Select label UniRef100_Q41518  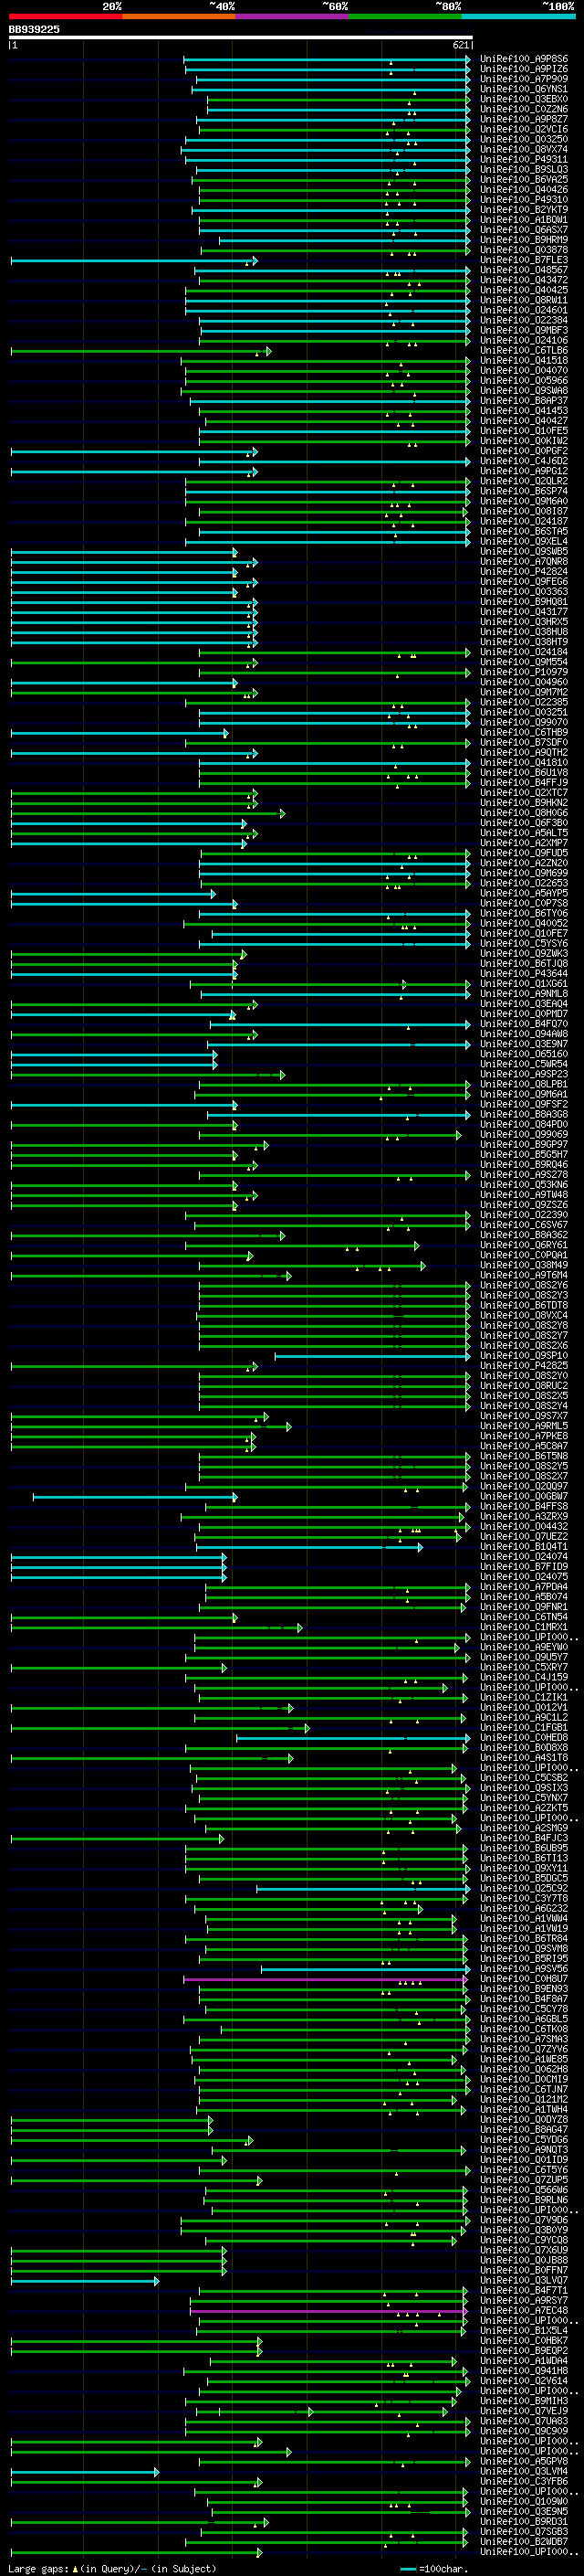click(524, 361)
